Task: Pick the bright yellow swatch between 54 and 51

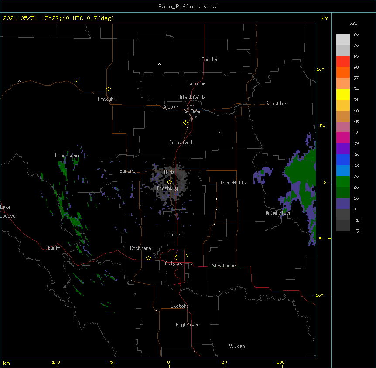Action: click(x=343, y=94)
